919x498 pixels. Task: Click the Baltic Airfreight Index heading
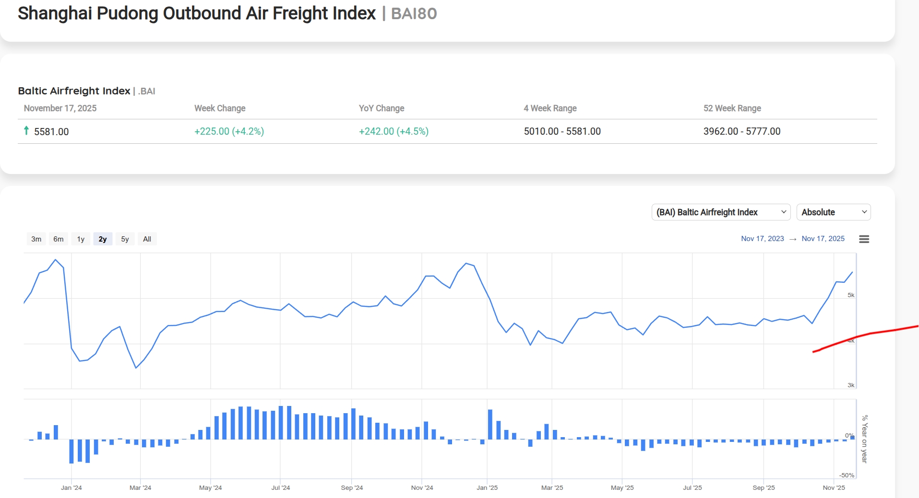tap(74, 91)
